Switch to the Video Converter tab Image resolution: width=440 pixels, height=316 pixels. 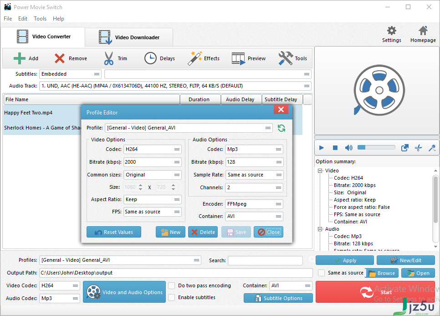click(43, 36)
